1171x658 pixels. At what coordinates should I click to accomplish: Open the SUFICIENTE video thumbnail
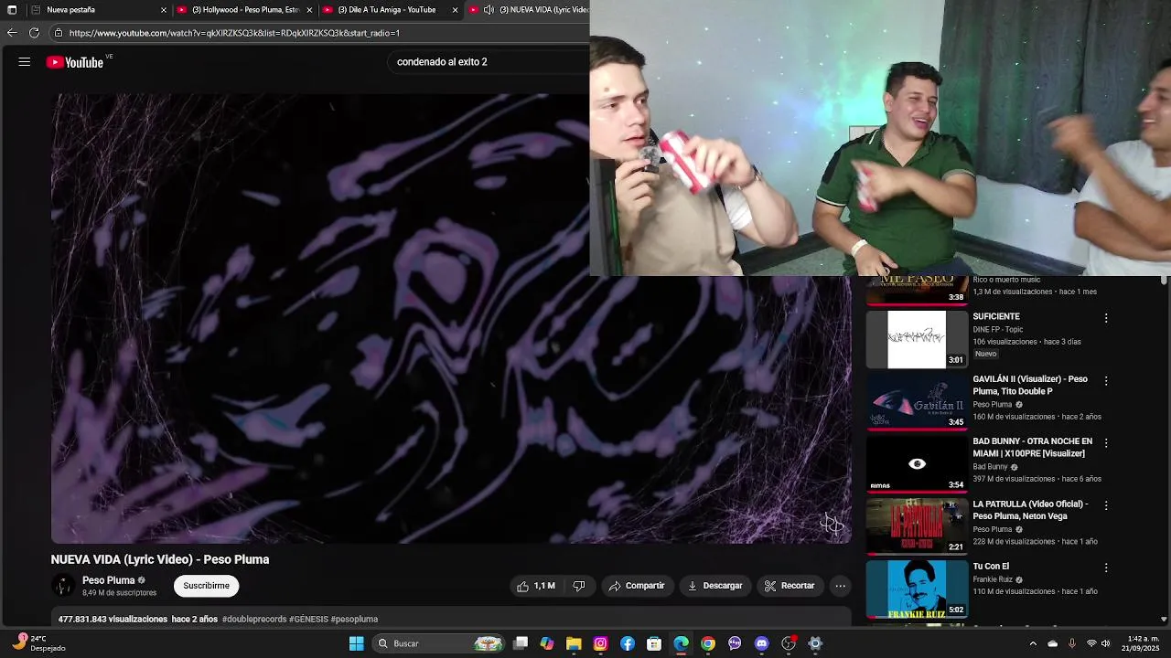pyautogui.click(x=917, y=339)
